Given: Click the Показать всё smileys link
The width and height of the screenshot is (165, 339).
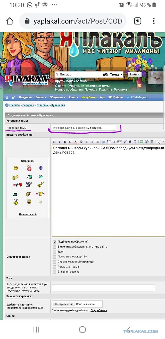Looking at the screenshot, I should 28,214.
